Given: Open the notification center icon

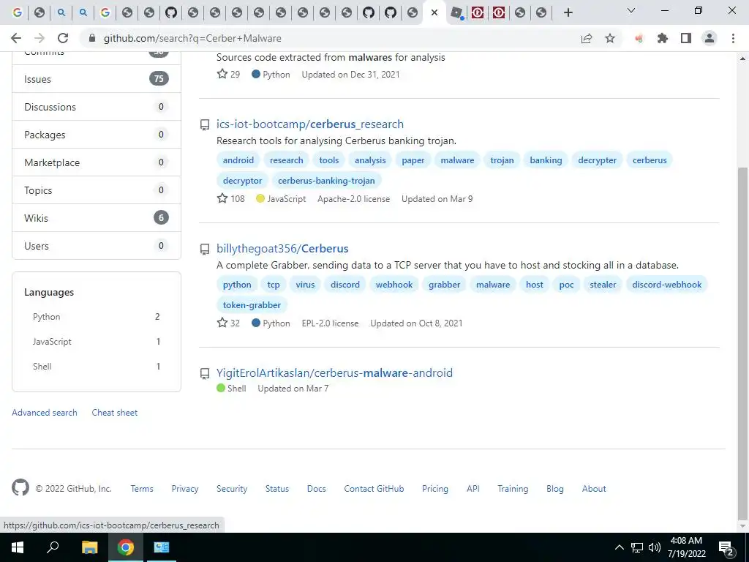Looking at the screenshot, I should coord(726,547).
